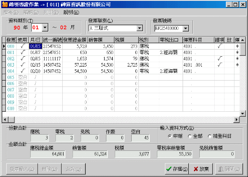Select the date cell 01/05
Image resolution: width=248 pixels, height=177 pixels.
pyautogui.click(x=36, y=46)
